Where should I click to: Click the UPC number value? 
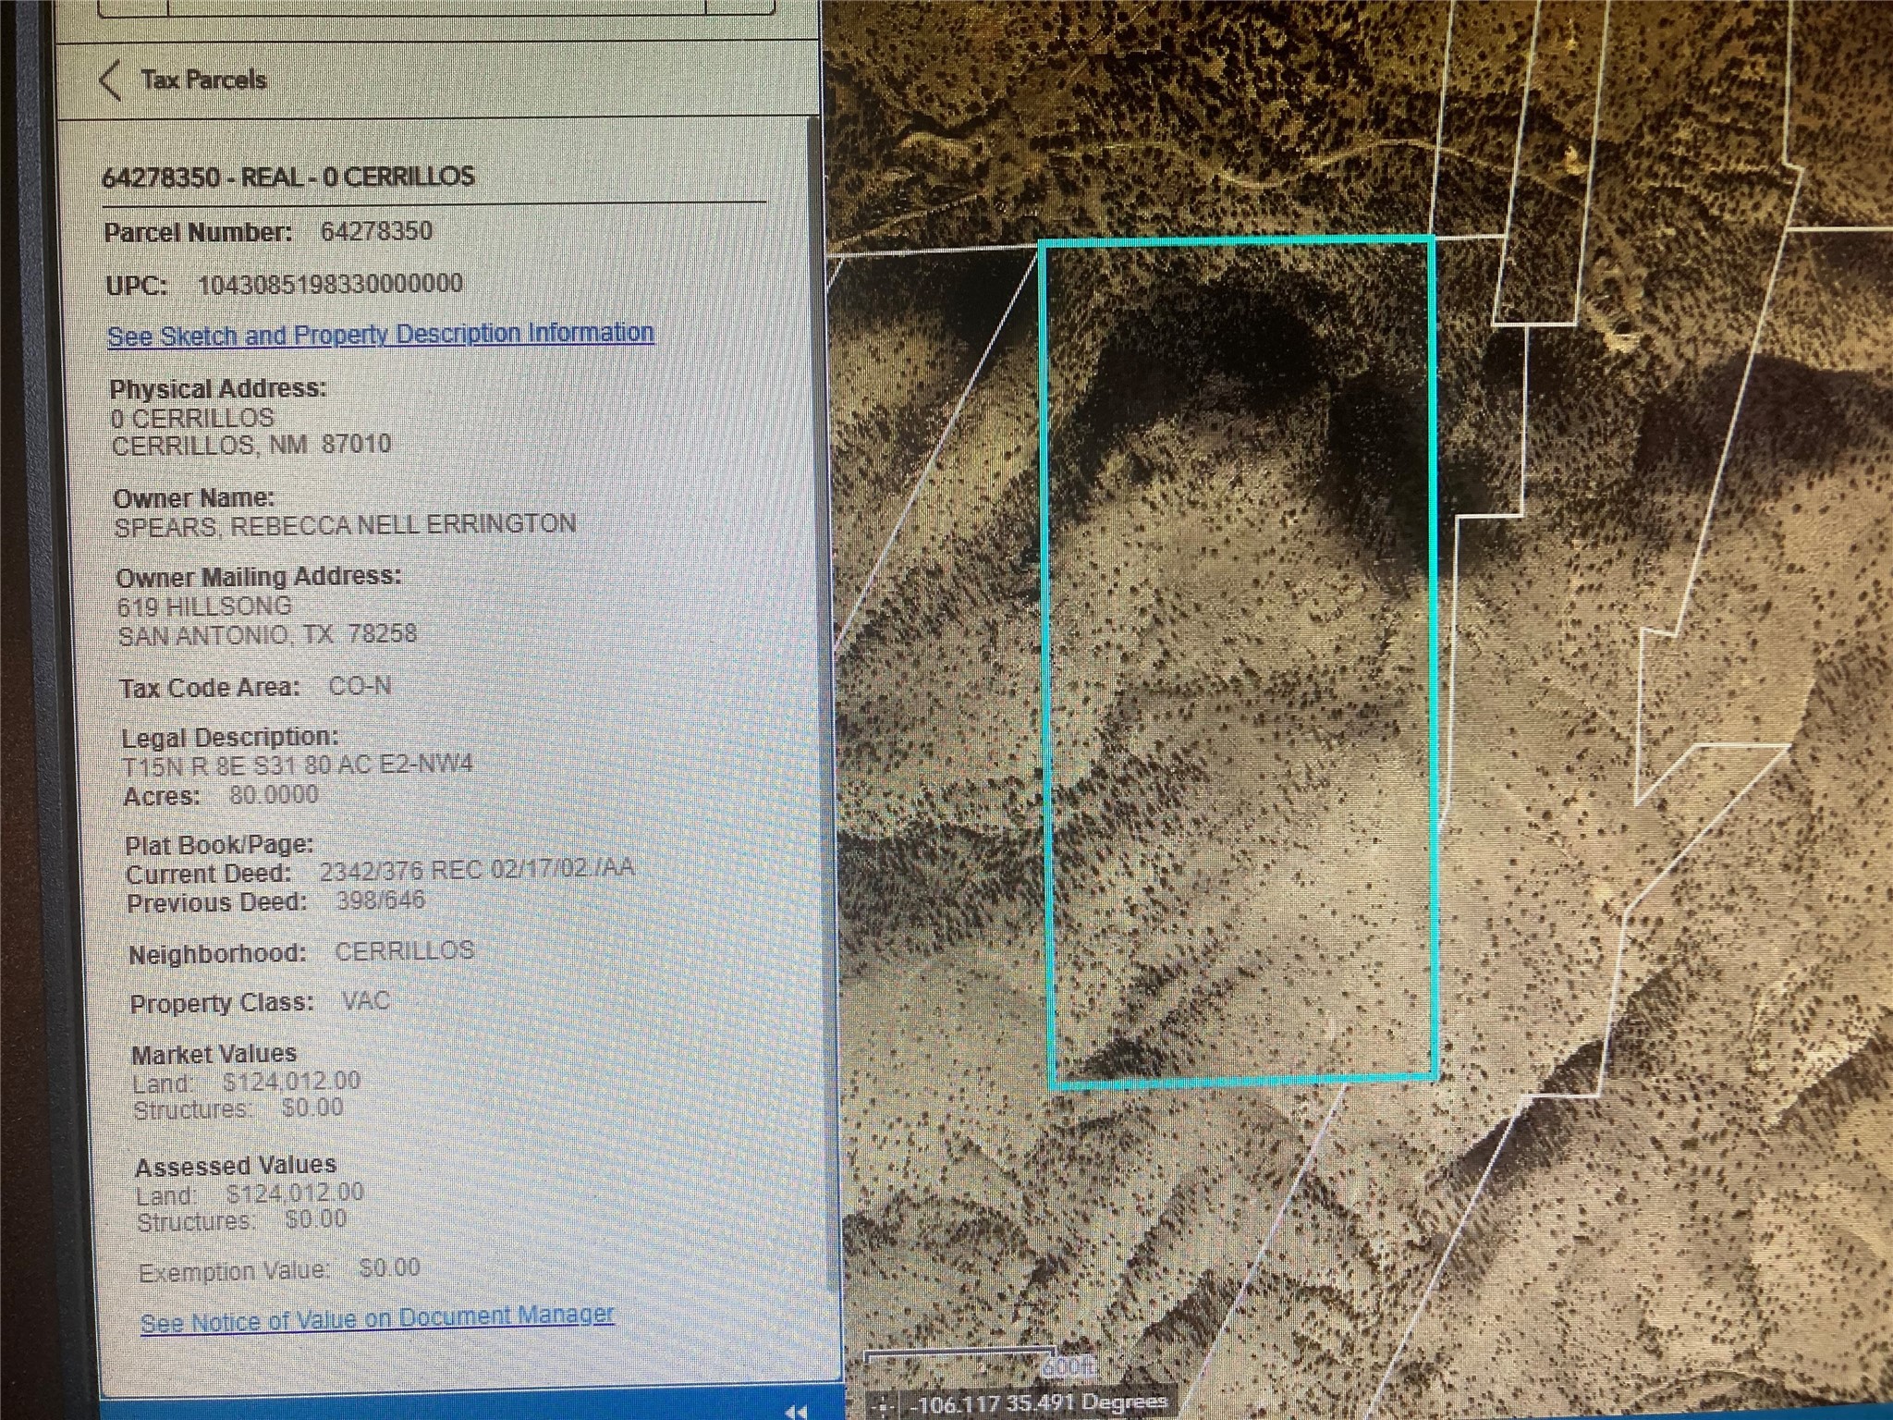pyautogui.click(x=330, y=283)
